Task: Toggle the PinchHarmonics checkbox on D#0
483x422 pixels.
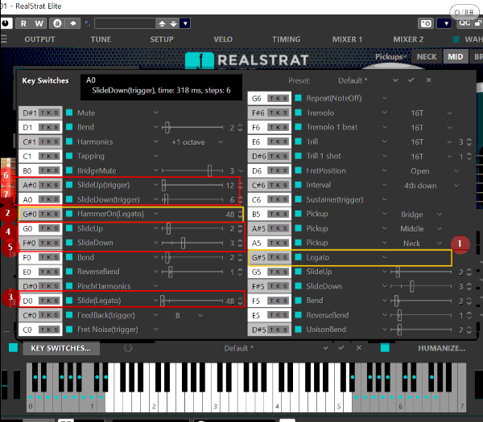Action: [x=69, y=286]
